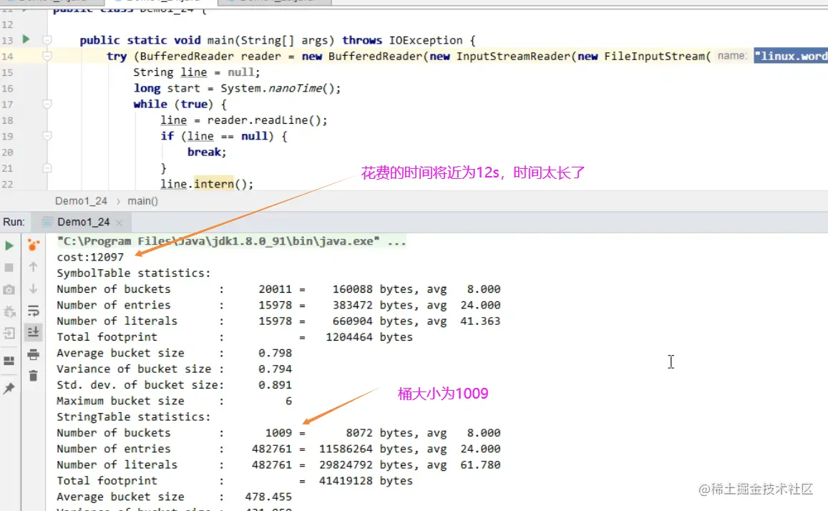This screenshot has height=511, width=828.
Task: Click IOException in the method signature
Action: (426, 40)
